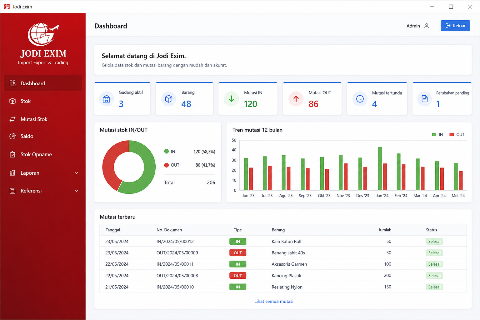Click the Aksesoris Garmen item name
The height and width of the screenshot is (320, 480).
pos(289,264)
